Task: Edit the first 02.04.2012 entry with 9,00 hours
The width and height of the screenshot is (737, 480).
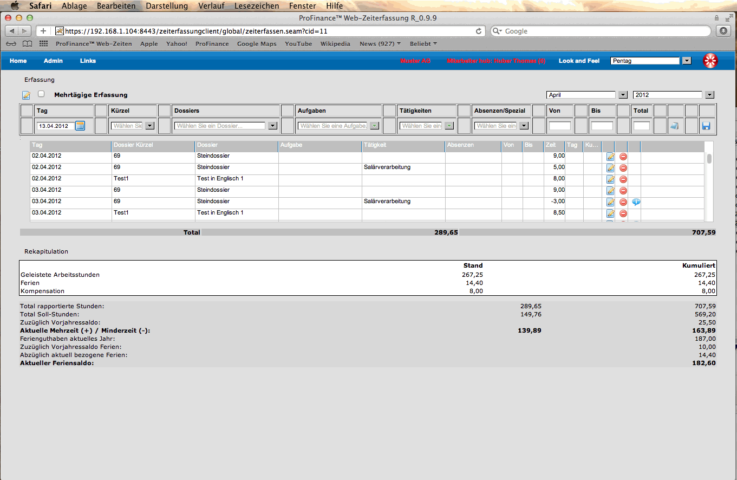Action: (610, 157)
